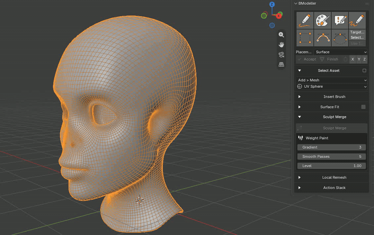Switch perspective/orthographic grid icon
Viewport: 374px width, 235px height.
281,64
